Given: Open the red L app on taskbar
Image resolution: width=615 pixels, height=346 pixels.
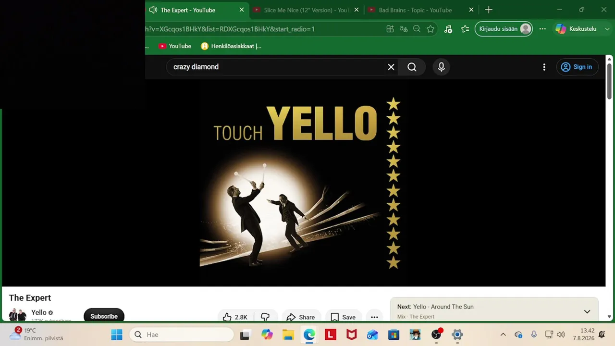Looking at the screenshot, I should (x=330, y=334).
